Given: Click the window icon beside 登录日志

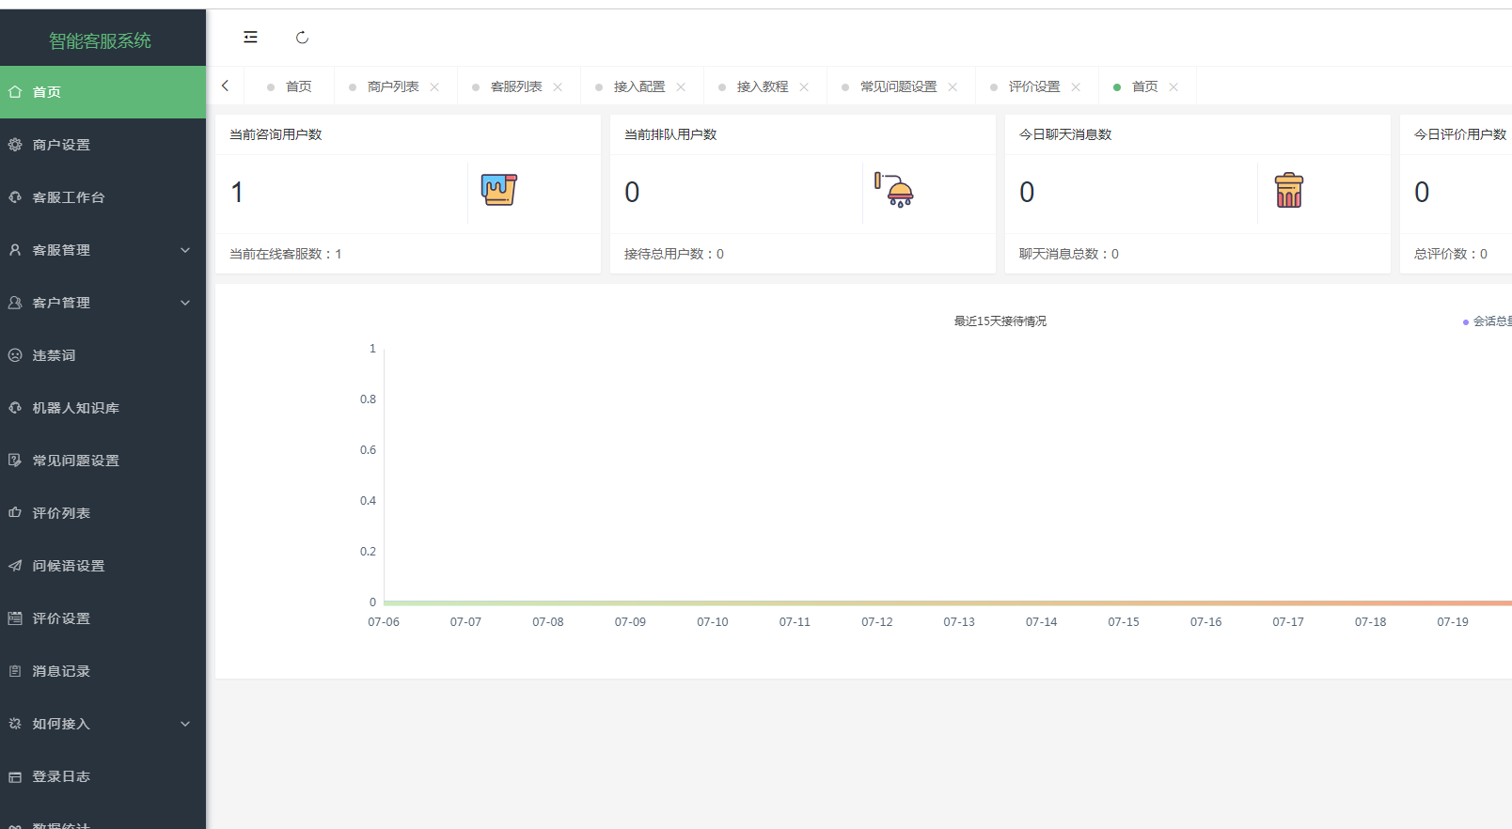Looking at the screenshot, I should [x=15, y=776].
